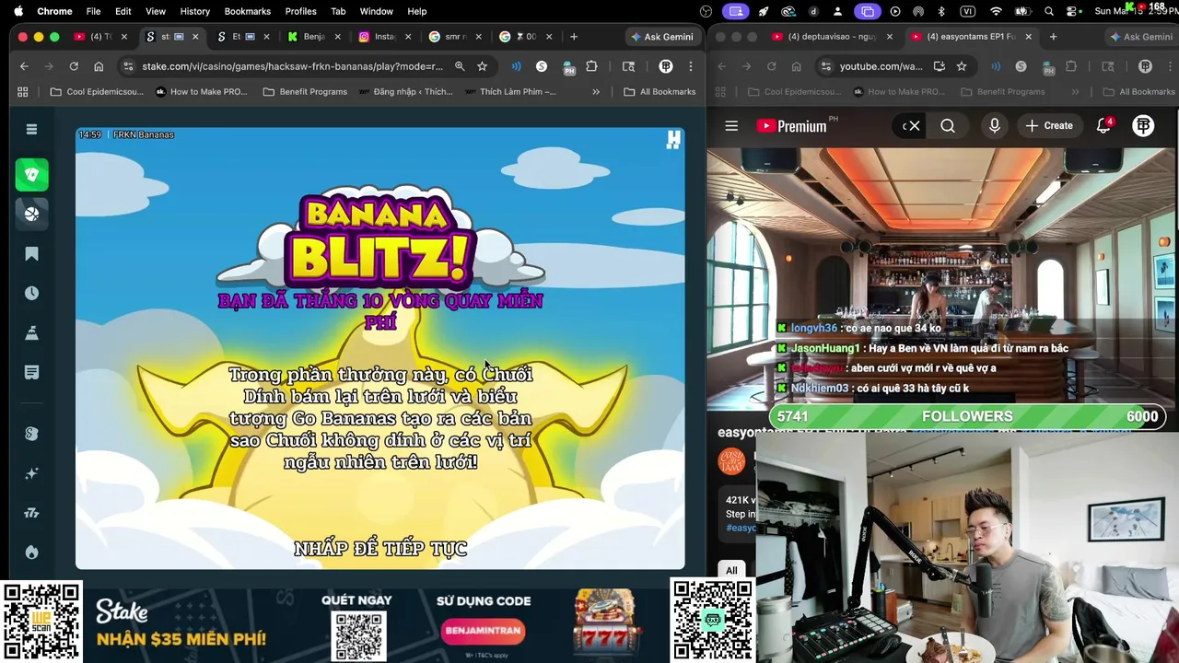1179x663 pixels.
Task: Open Chrome three-dot menu in Stake window
Action: 690,66
